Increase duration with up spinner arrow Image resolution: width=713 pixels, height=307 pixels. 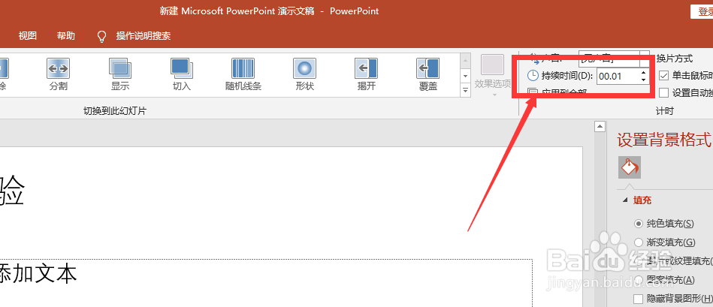[643, 72]
